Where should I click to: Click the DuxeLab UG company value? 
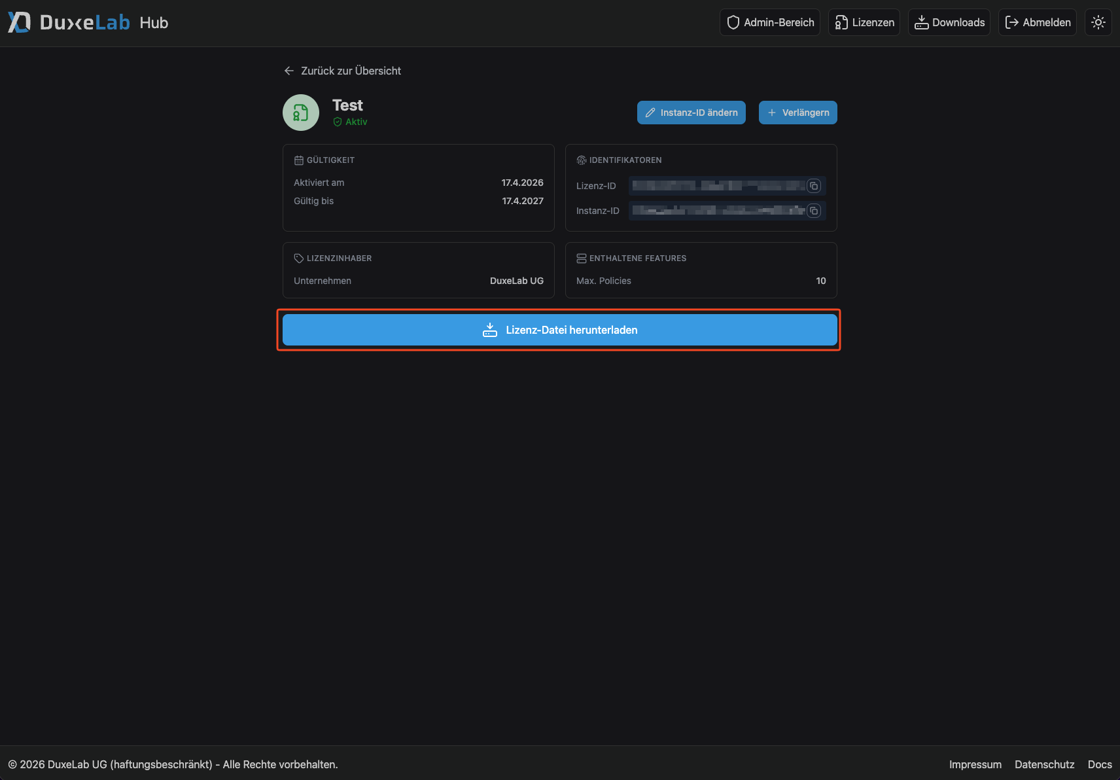517,281
